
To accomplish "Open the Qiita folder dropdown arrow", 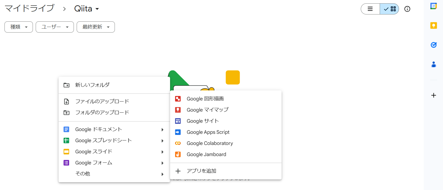I will click(97, 9).
